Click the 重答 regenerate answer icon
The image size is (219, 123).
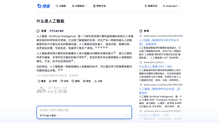point(39,81)
